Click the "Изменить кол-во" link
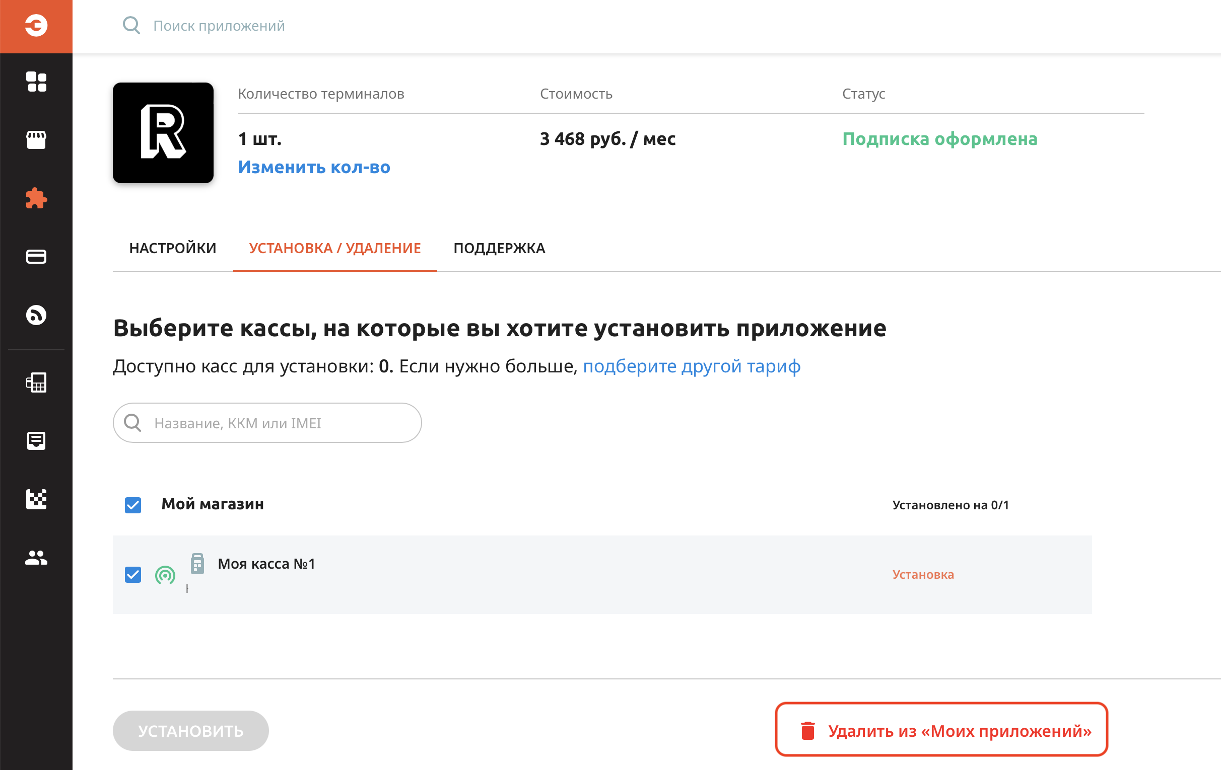 point(314,167)
